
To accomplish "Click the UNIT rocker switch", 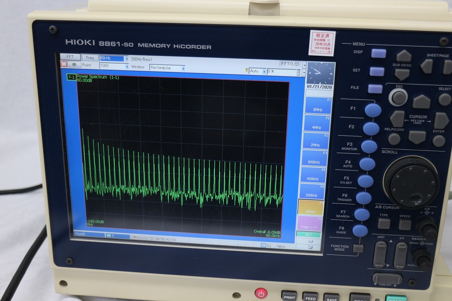I will pos(380,254).
